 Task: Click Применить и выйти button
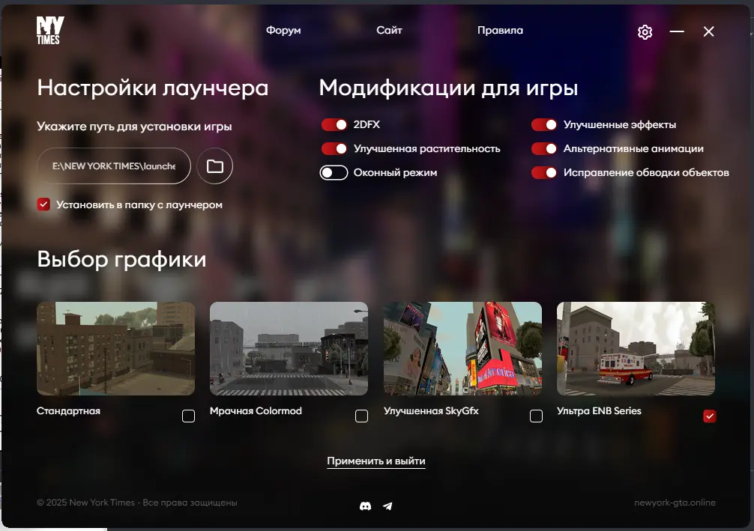(376, 461)
